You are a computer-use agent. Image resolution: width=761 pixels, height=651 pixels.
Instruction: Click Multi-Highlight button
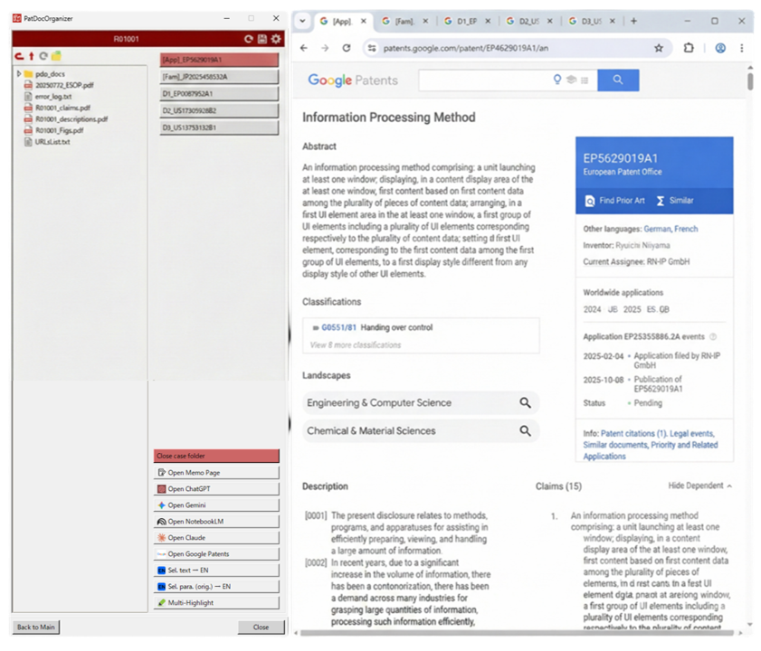(216, 603)
